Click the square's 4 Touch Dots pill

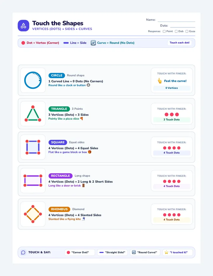coord(172,153)
